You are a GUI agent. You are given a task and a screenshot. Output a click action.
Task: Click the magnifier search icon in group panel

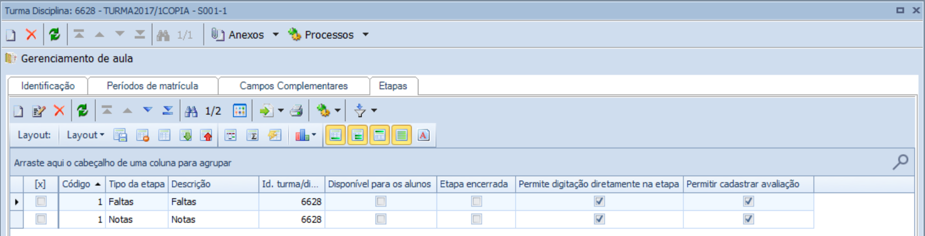point(900,162)
